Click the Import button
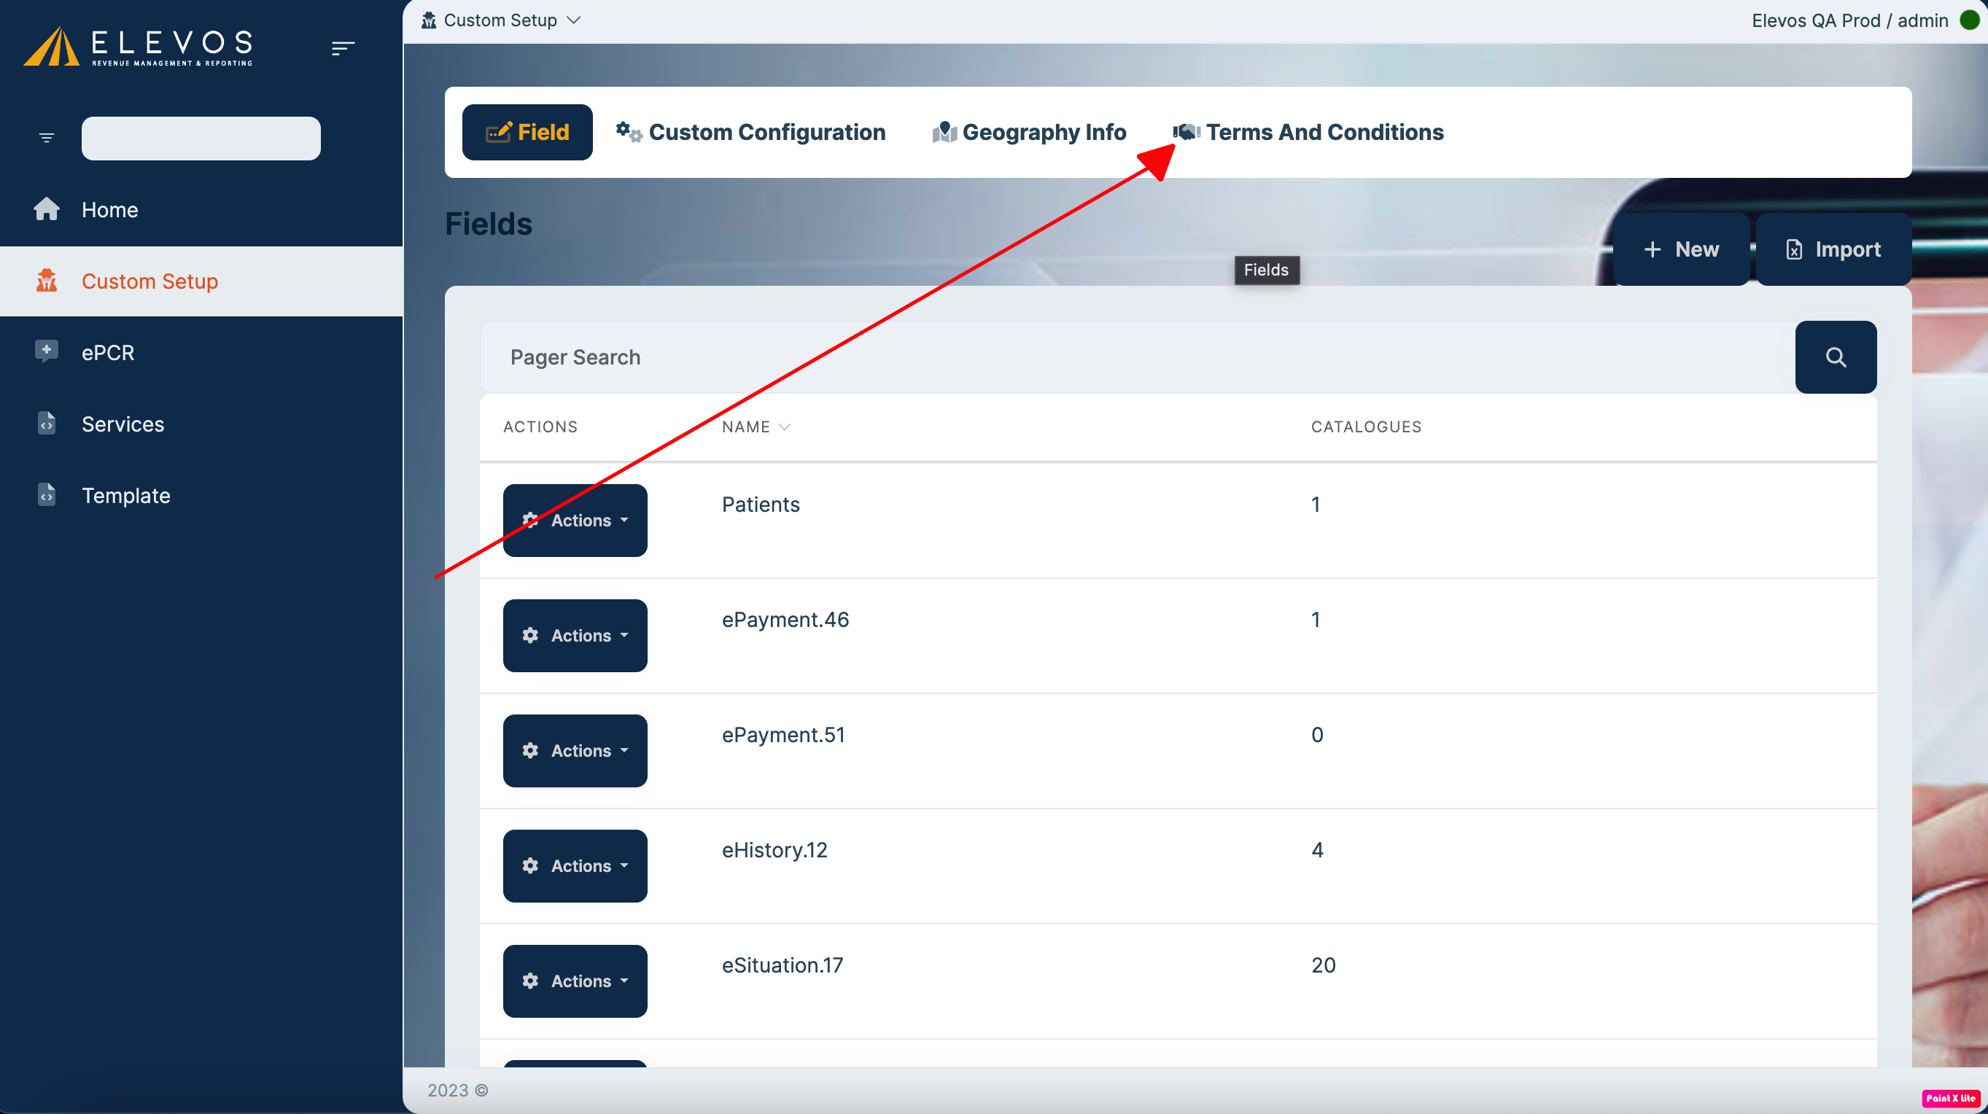 1833,249
